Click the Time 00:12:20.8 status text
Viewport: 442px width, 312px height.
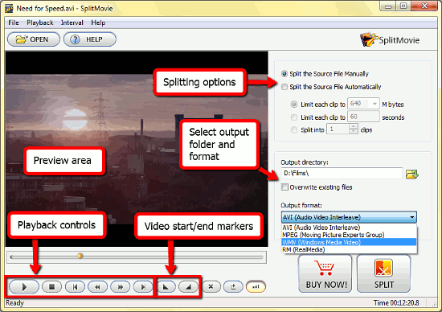click(396, 303)
